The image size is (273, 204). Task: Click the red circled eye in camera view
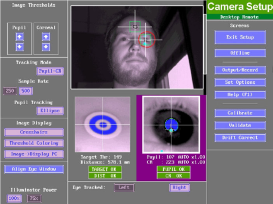(x=147, y=40)
